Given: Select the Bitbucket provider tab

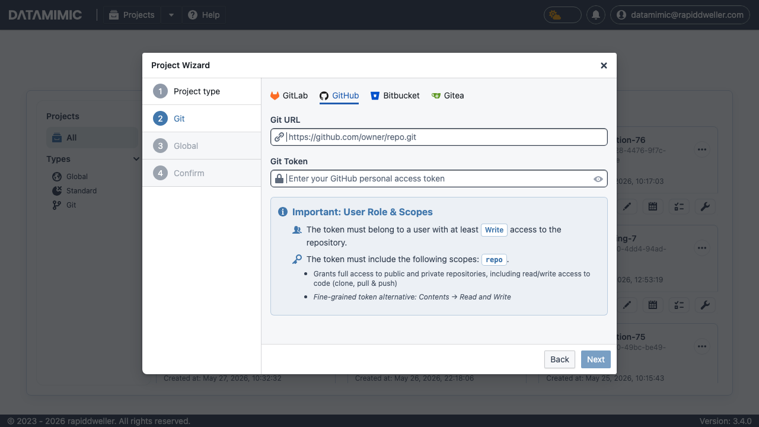Looking at the screenshot, I should [395, 95].
